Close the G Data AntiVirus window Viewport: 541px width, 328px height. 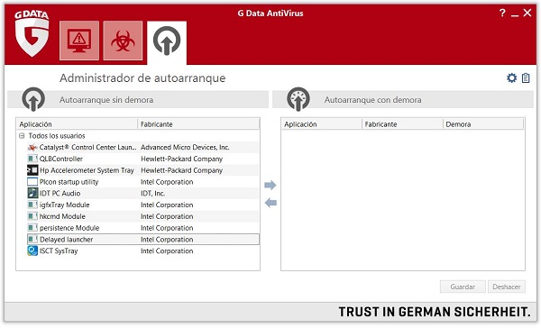527,14
